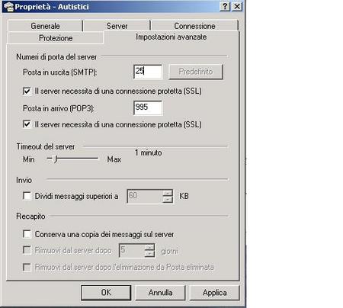This screenshot has height=308, width=343.
Task: Increase the KB message size spinner
Action: (x=168, y=193)
